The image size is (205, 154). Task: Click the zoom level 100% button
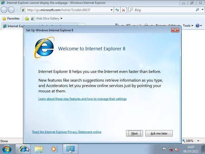[x=188, y=141]
